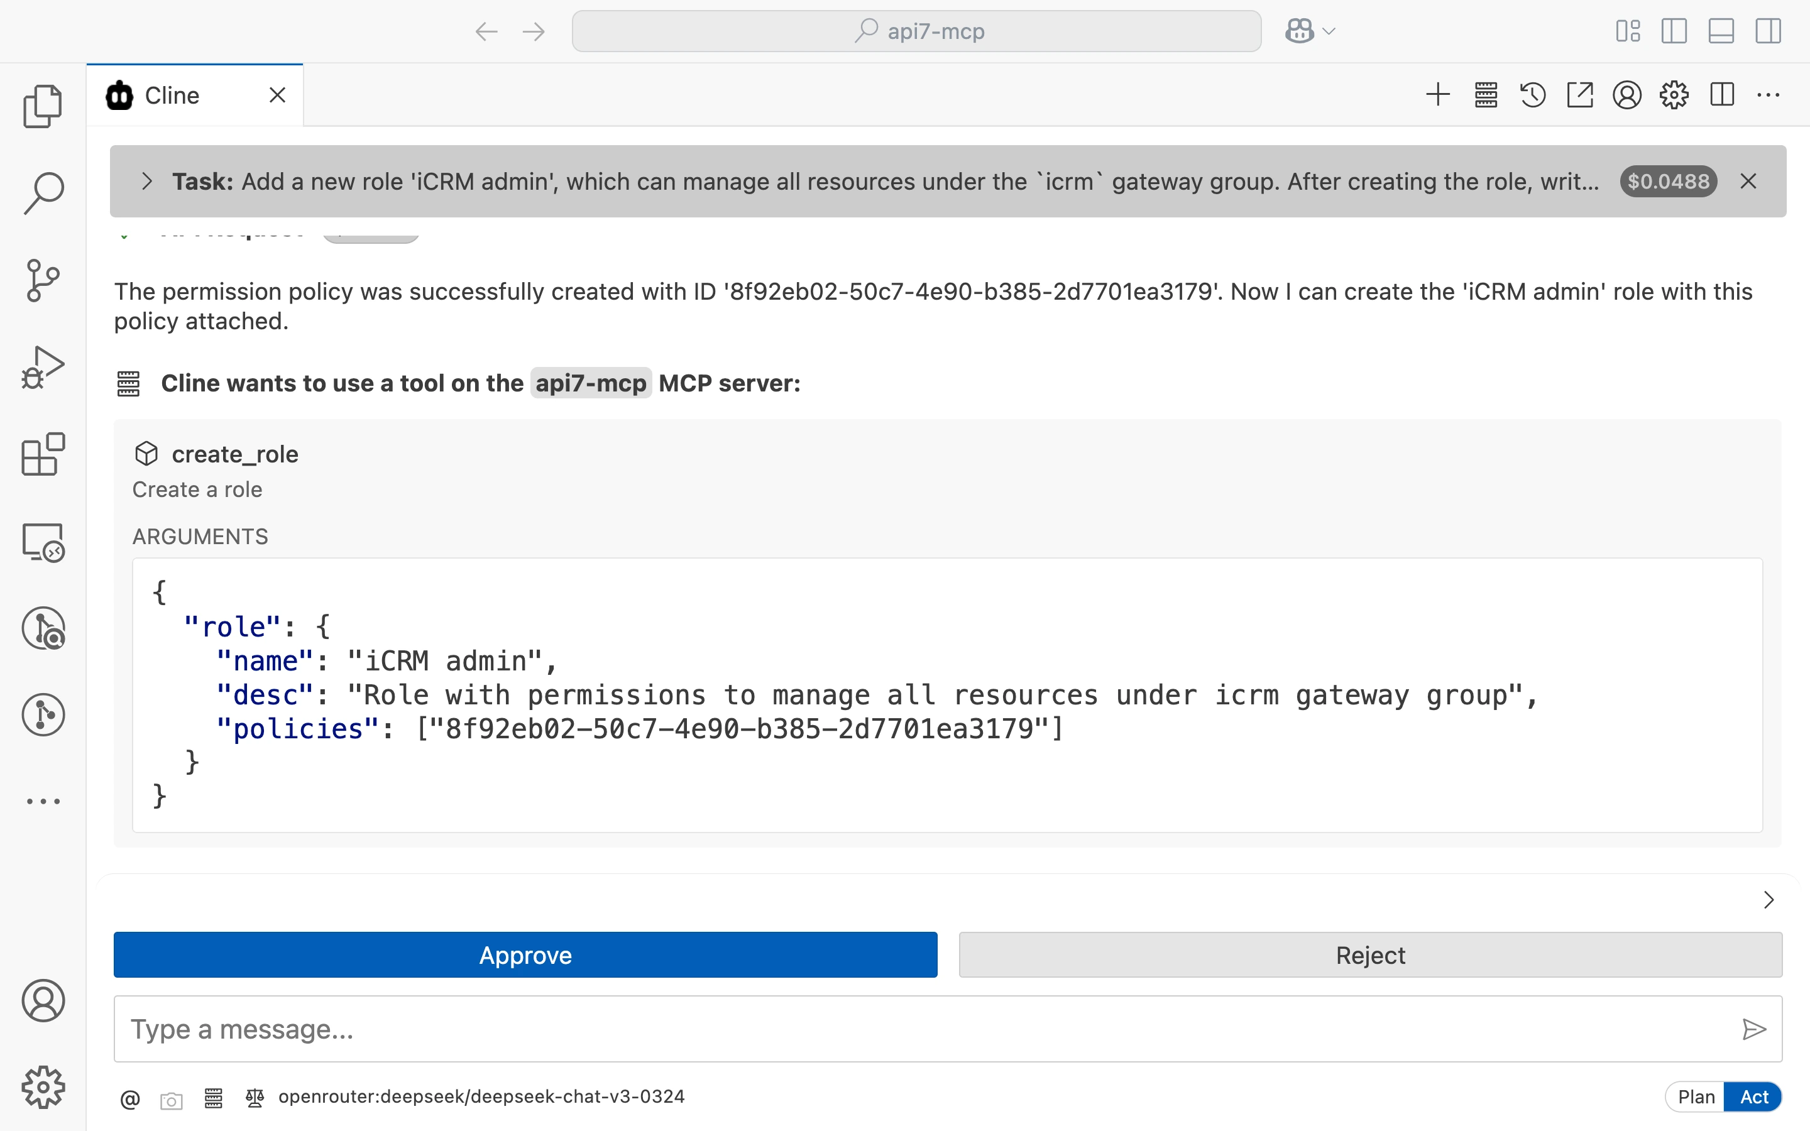Go back with navigation arrow
The image size is (1810, 1131).
[486, 31]
